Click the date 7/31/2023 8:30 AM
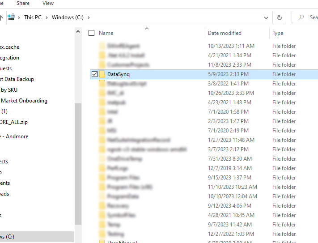 click(x=230, y=159)
